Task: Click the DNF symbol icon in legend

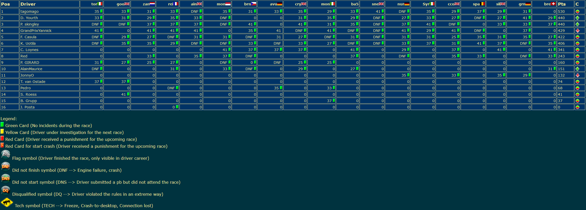Action: [6, 167]
